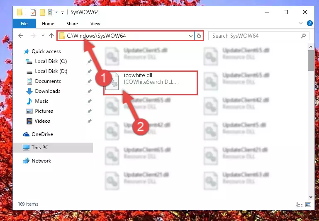Click the 169 items status text
319x221 pixels.
click(28, 204)
